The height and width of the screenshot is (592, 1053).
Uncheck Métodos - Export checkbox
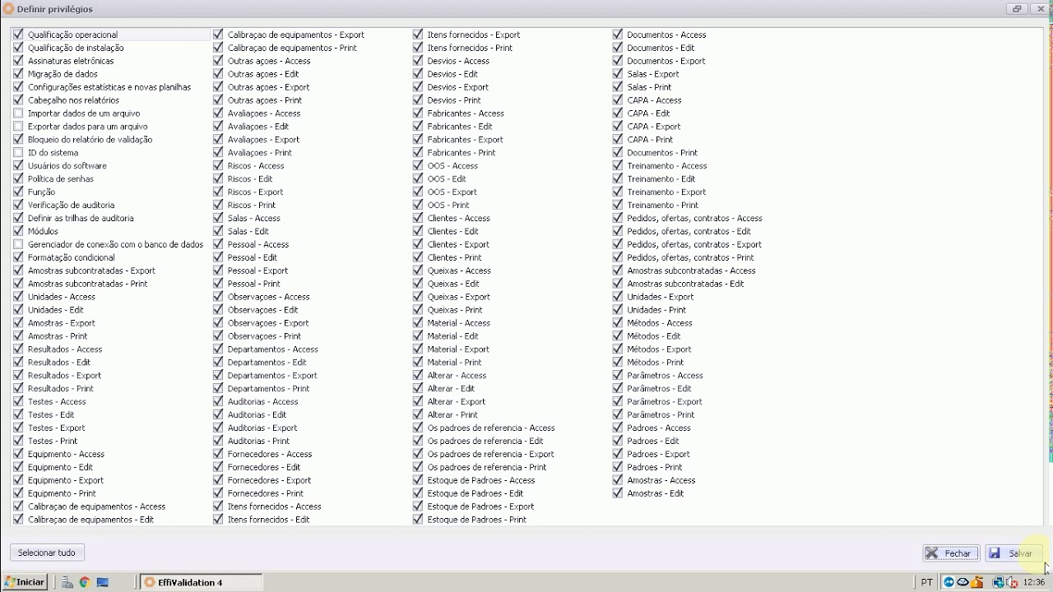click(618, 349)
